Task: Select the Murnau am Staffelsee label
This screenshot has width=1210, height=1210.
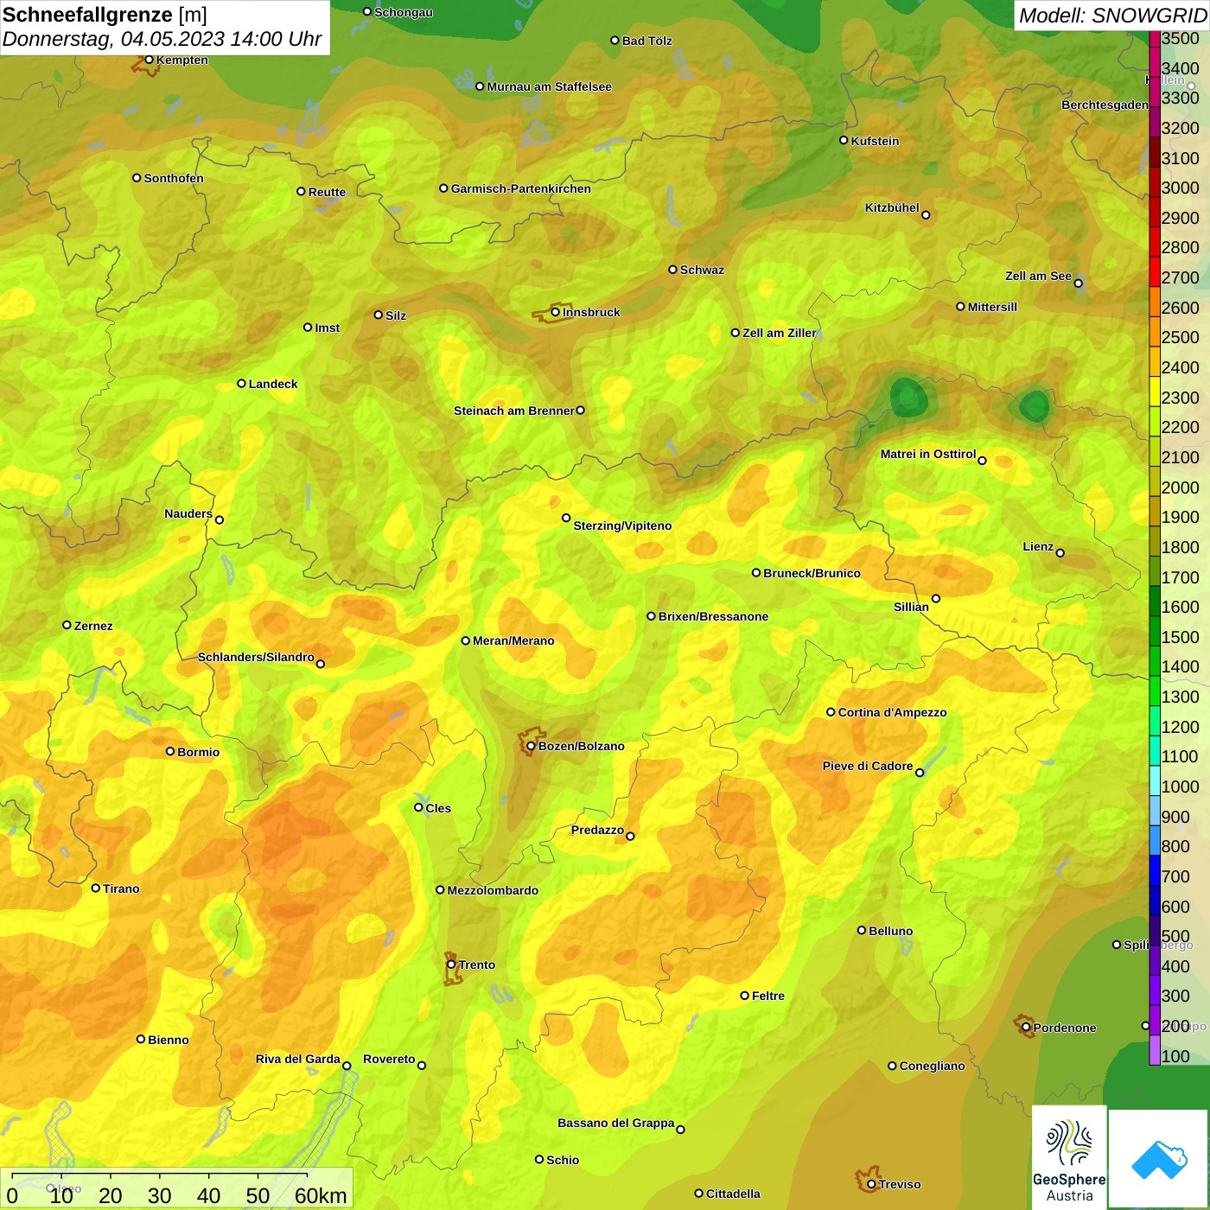Action: (549, 86)
